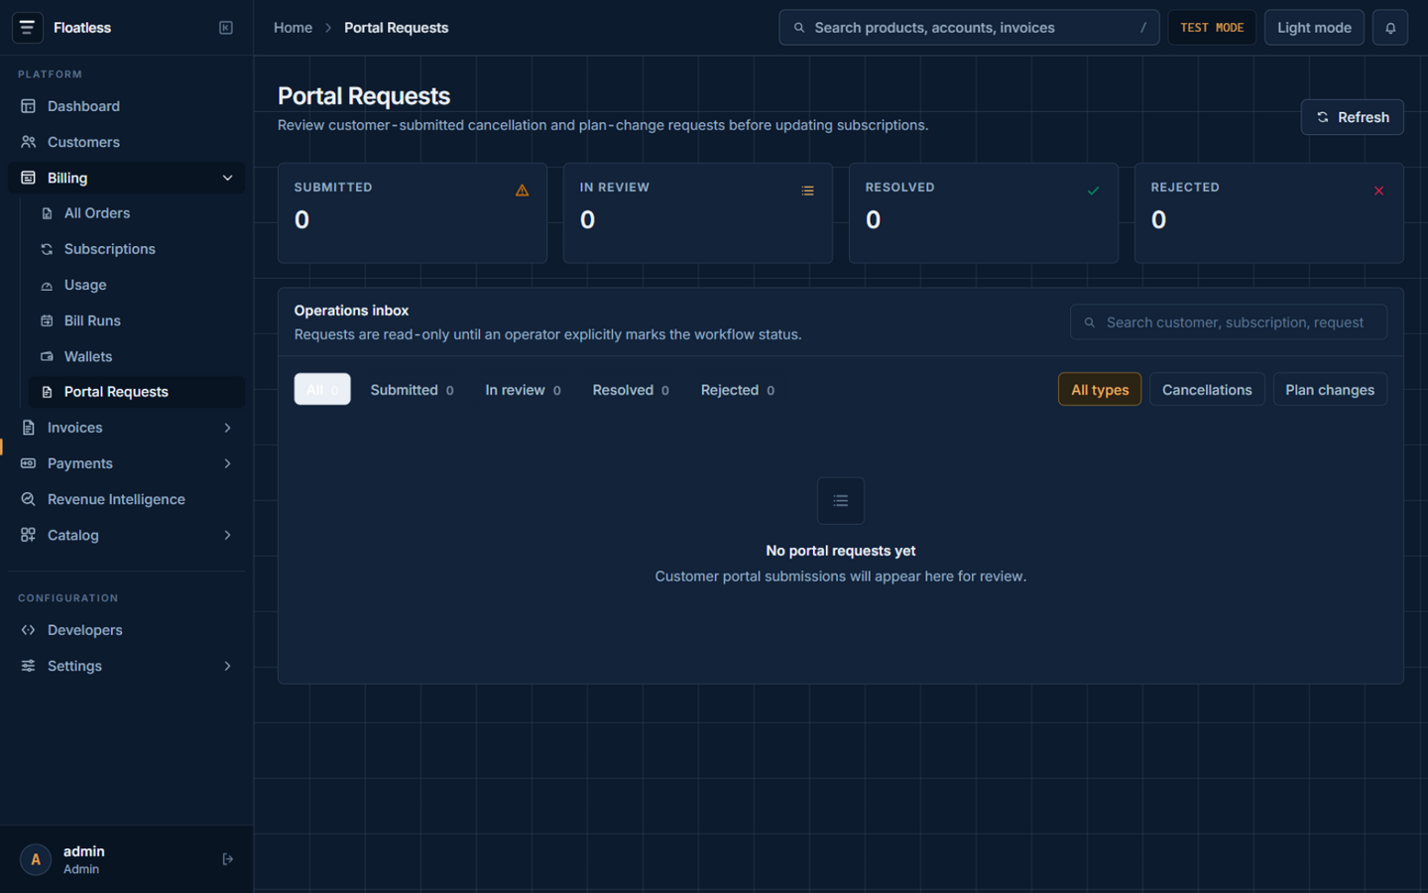The width and height of the screenshot is (1428, 893).
Task: Switch to the In review tab
Action: click(523, 390)
